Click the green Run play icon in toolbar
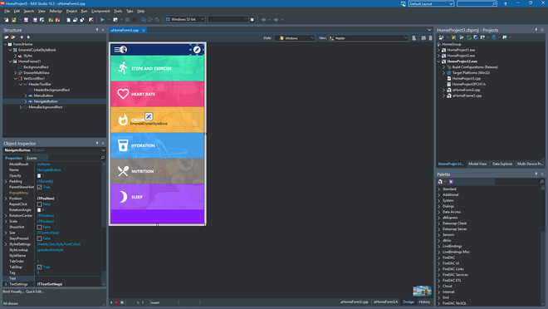548x309 pixels. click(102, 20)
